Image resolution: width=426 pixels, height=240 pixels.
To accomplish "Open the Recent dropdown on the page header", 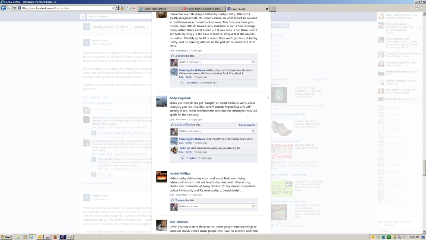I will (141, 27).
